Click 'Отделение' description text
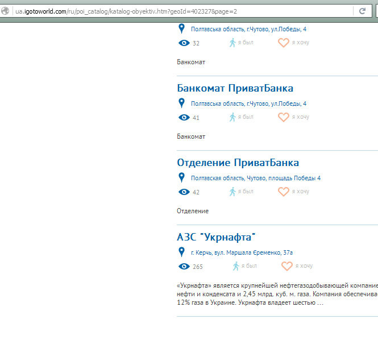 click(x=193, y=211)
